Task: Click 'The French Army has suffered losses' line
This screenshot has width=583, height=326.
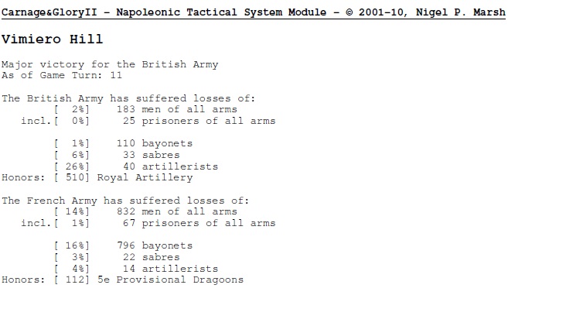Action: point(125,201)
